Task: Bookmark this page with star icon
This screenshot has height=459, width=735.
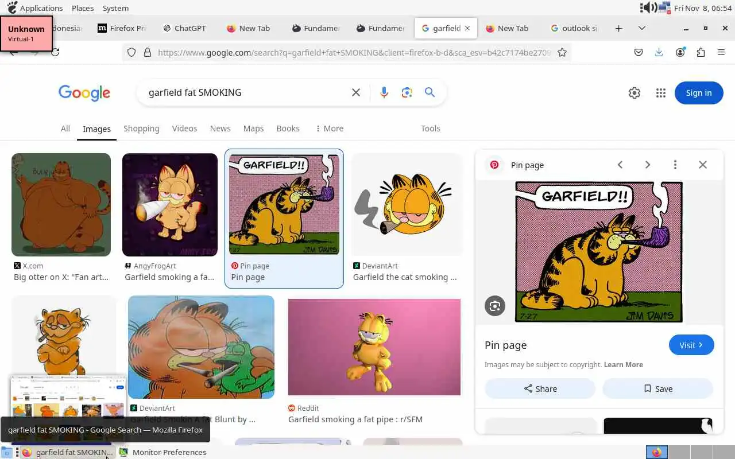Action: click(562, 52)
